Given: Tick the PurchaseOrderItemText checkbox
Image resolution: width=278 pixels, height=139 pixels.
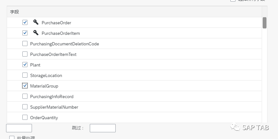Looking at the screenshot, I should [25, 54].
